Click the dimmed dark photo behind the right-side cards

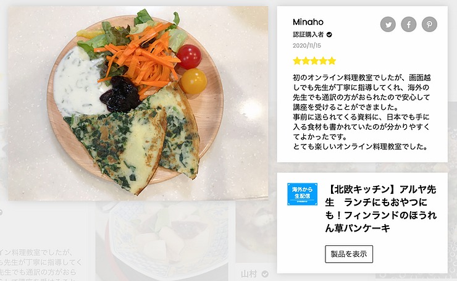[x=256, y=232]
